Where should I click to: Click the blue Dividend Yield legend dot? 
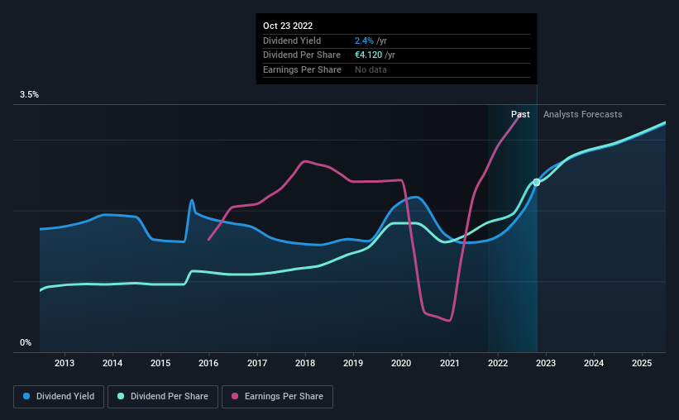[26, 396]
